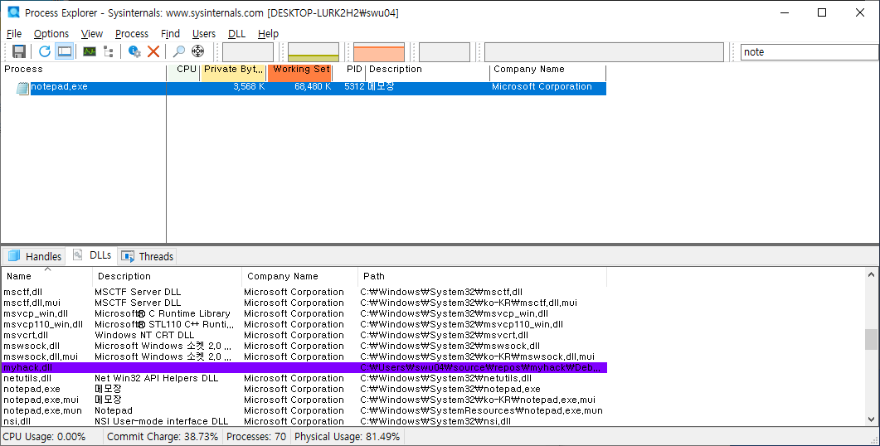Click the Process Explorer title bar icon
This screenshot has width=880, height=446.
click(x=13, y=12)
